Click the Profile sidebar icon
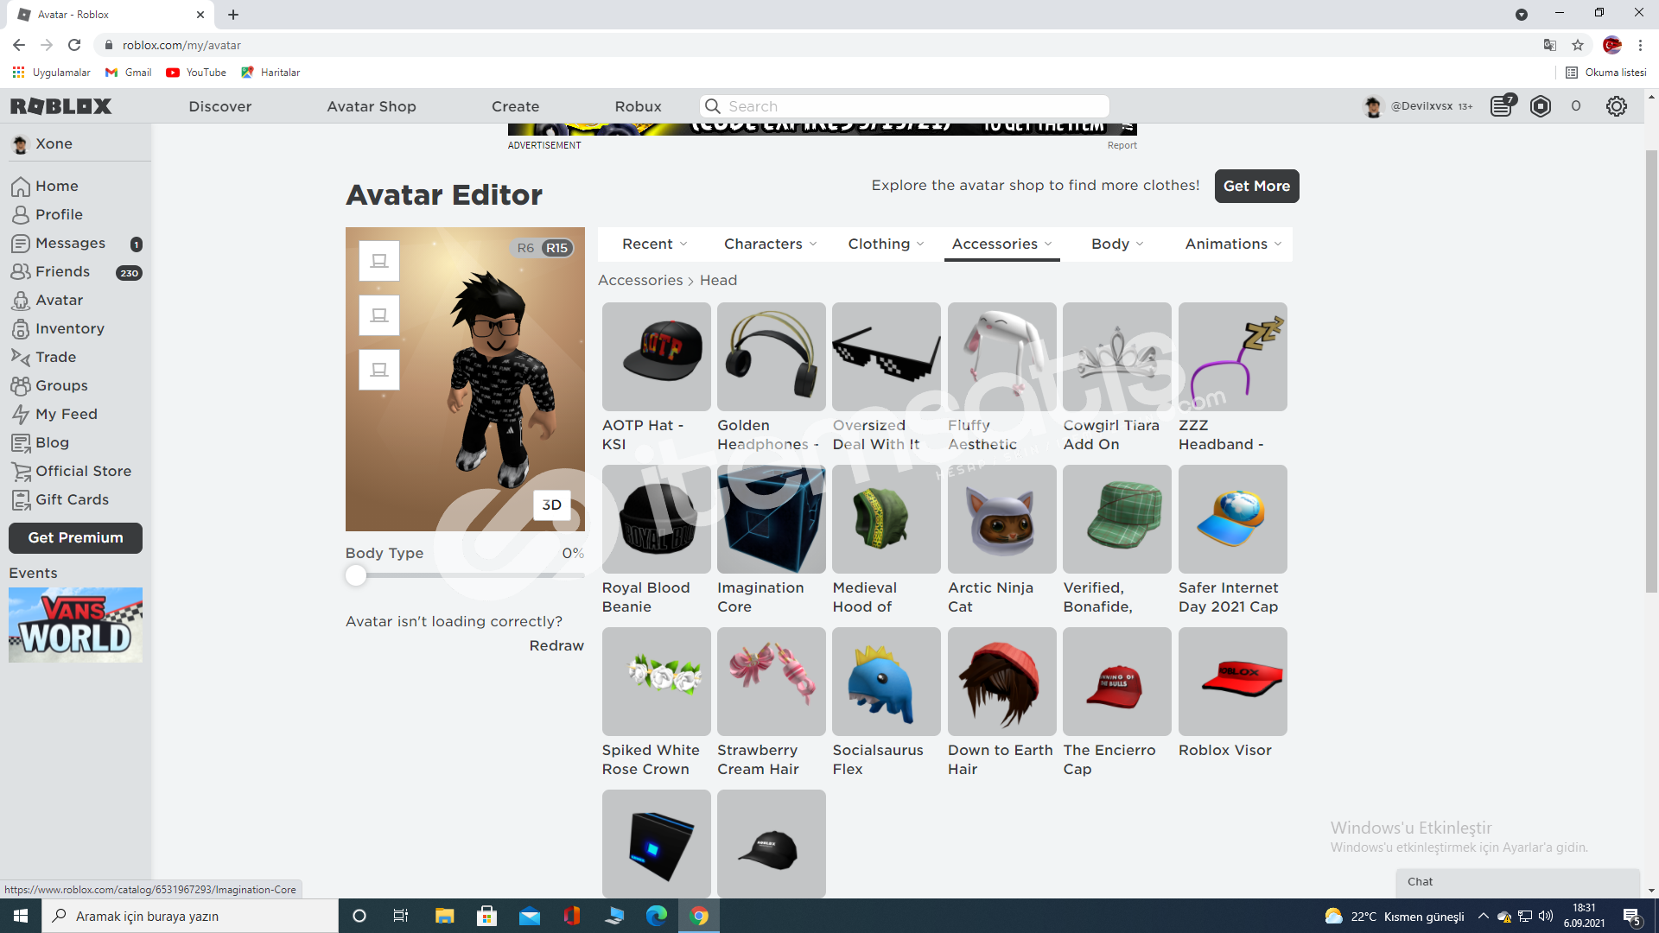This screenshot has height=933, width=1659. (x=21, y=215)
